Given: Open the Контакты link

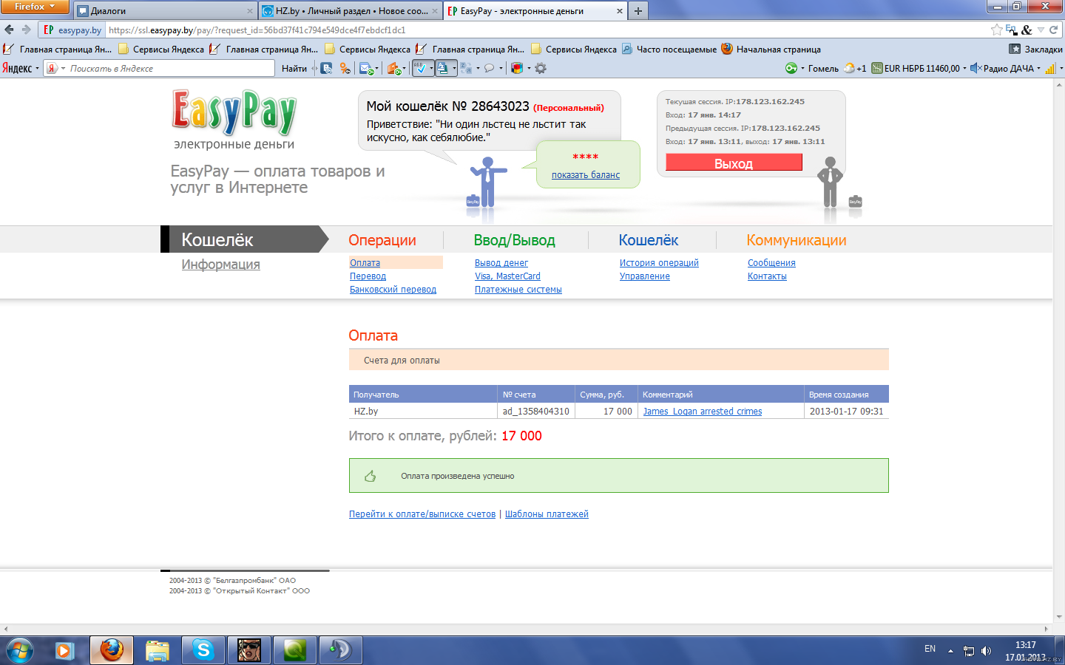Looking at the screenshot, I should (767, 276).
